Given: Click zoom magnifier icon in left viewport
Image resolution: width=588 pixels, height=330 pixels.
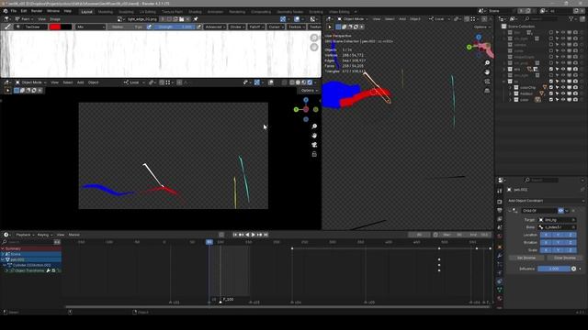Looking at the screenshot, I should tap(314, 126).
